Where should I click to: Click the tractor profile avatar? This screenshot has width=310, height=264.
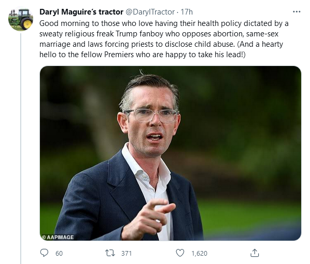21,19
